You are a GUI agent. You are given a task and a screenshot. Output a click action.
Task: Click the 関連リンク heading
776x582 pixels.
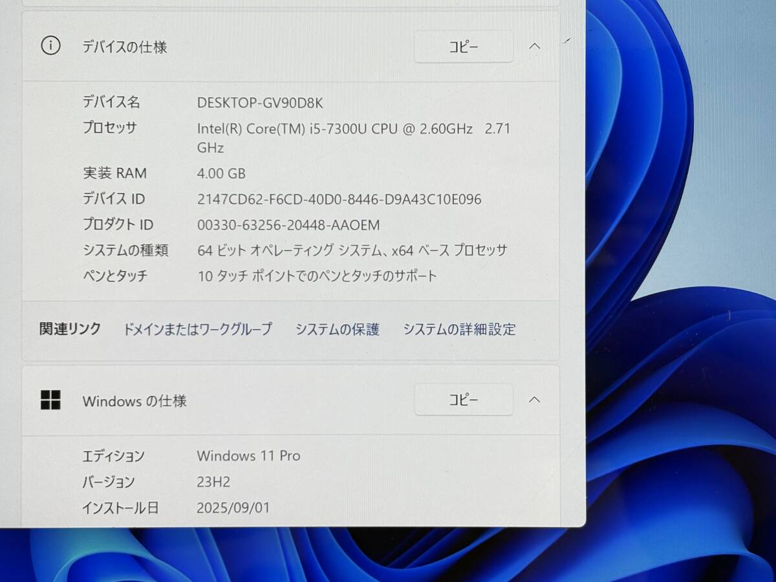(70, 329)
